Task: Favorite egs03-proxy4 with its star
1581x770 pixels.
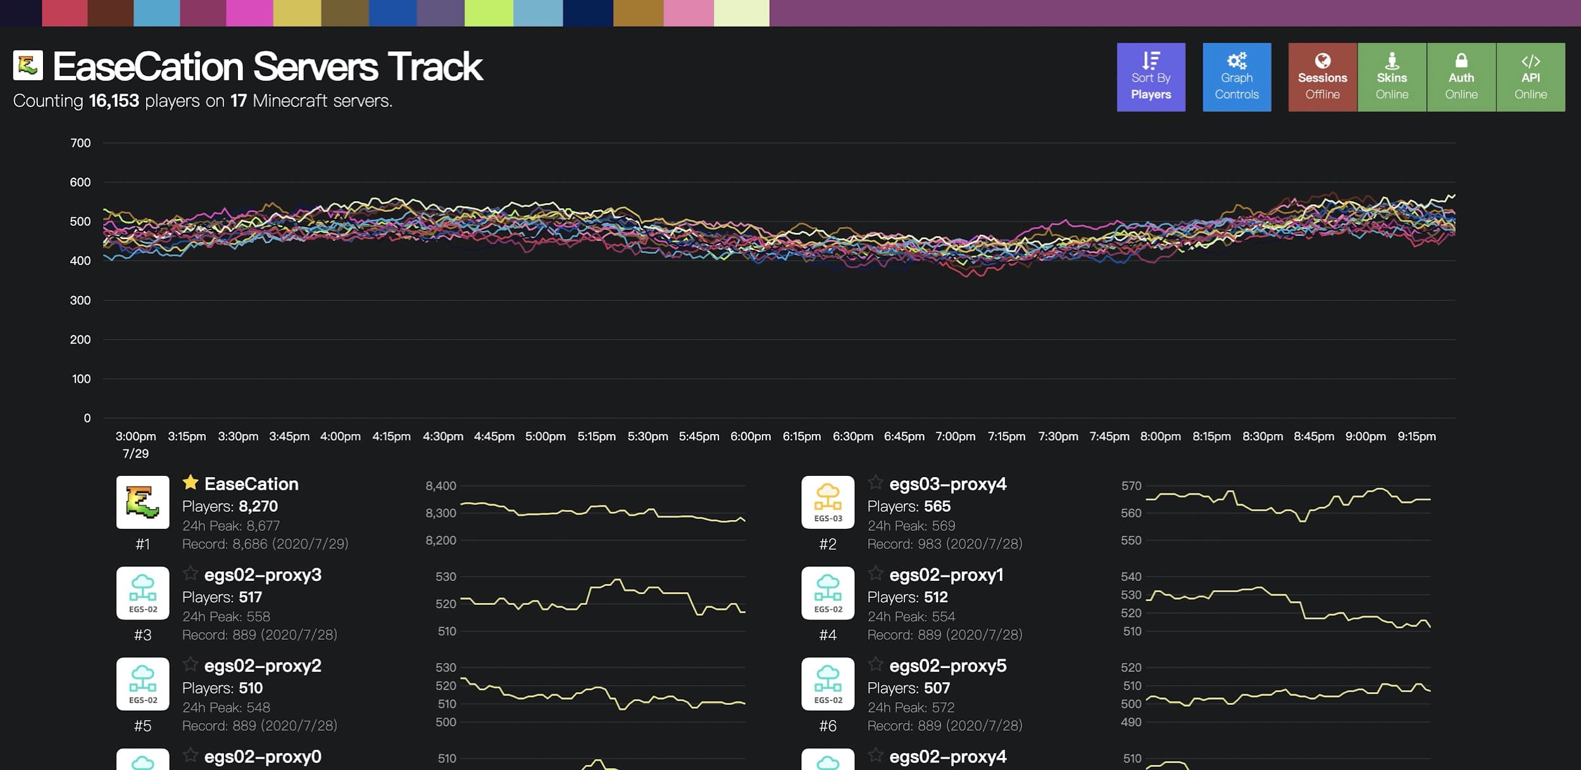Action: coord(875,483)
